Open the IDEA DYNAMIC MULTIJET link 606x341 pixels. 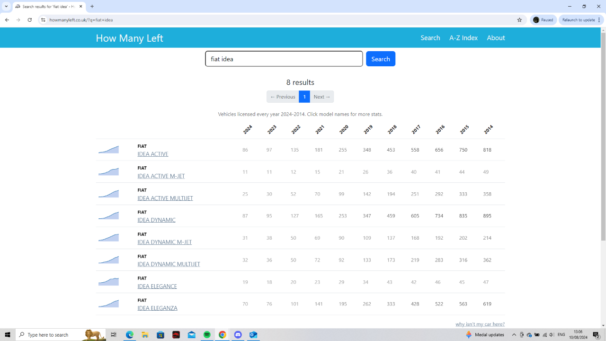[169, 264]
